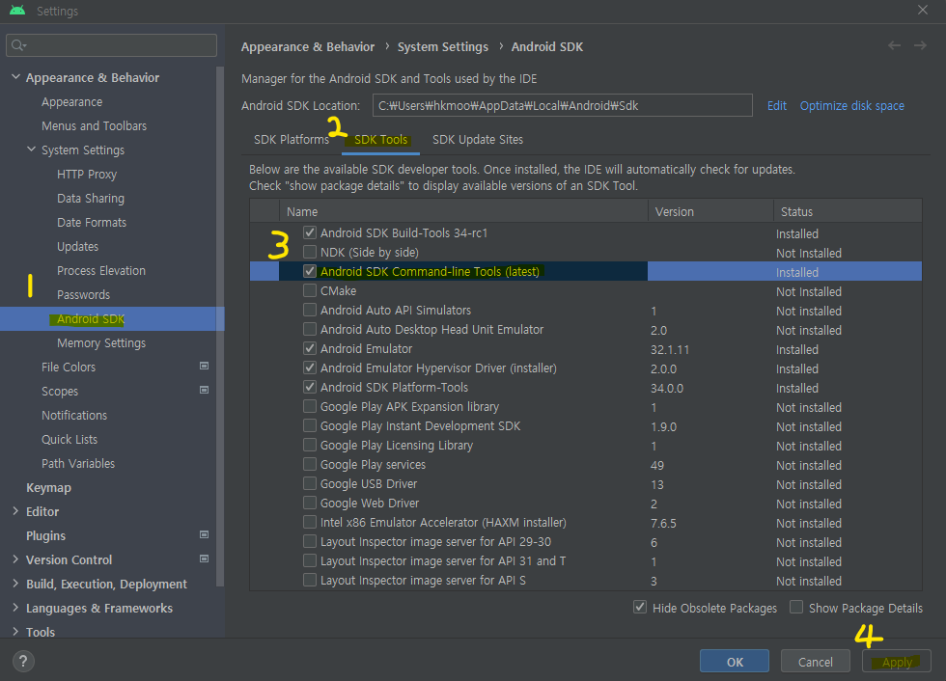Click the settings tree scrollbar

click(220, 325)
